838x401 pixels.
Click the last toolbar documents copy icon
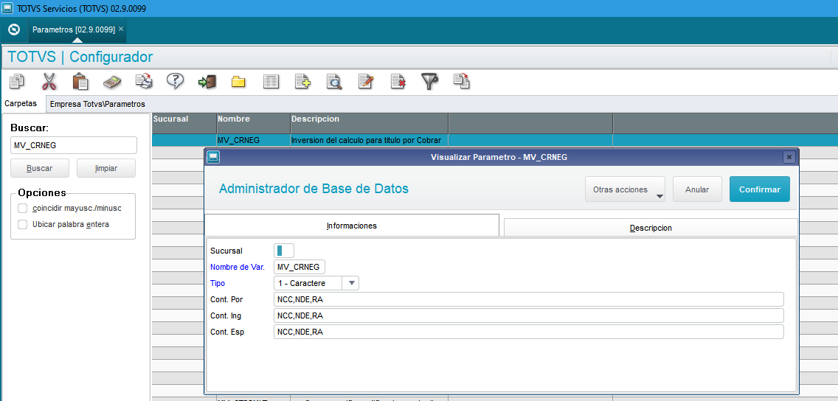(x=461, y=82)
